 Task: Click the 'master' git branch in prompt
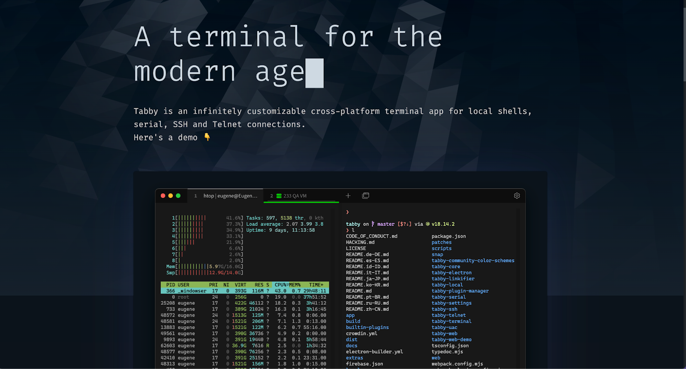(385, 224)
